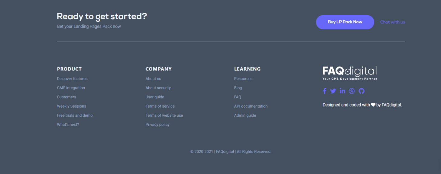Select Free trials and demo

(x=75, y=115)
